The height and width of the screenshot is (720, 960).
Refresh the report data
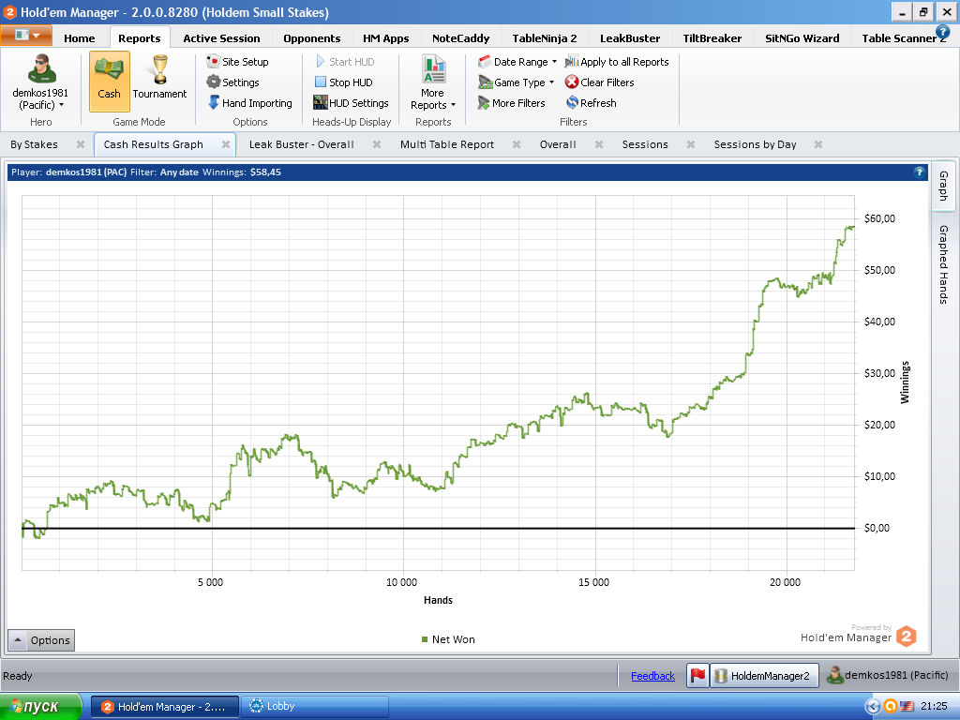pyautogui.click(x=592, y=103)
